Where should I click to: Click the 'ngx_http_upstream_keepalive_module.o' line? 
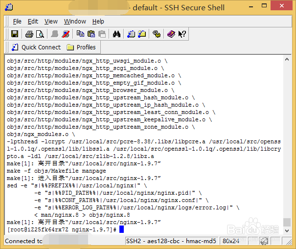tap(109, 119)
